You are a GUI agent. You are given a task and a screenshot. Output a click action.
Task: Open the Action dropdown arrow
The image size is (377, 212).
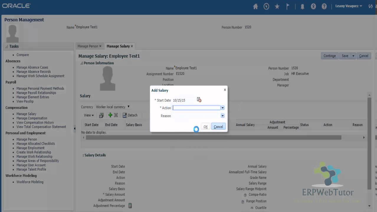223,108
